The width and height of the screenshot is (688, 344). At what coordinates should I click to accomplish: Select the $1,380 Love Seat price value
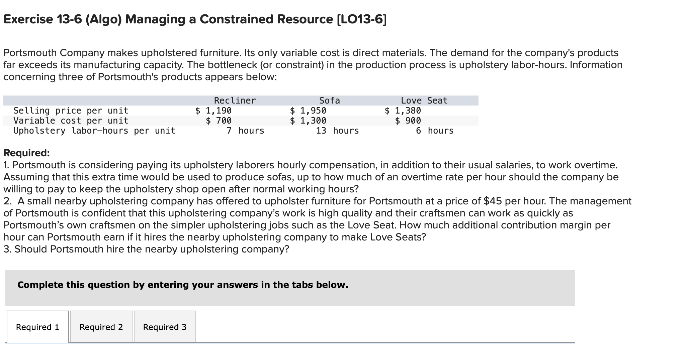coord(403,110)
